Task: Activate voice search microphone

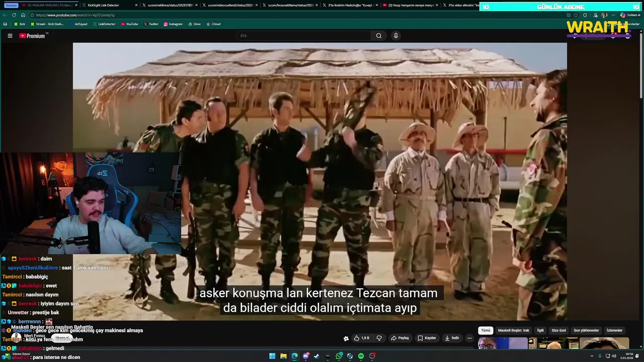Action: tap(396, 36)
